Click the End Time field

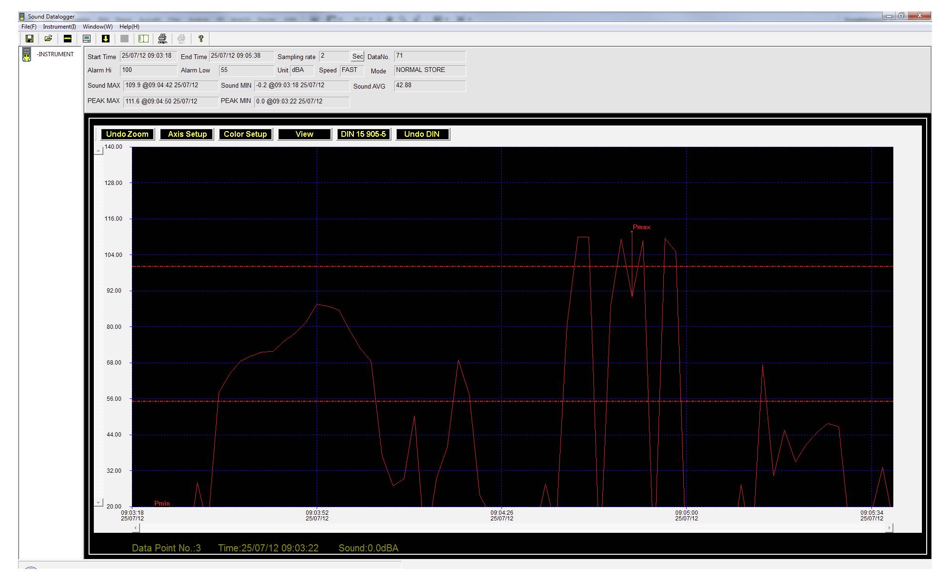(241, 56)
